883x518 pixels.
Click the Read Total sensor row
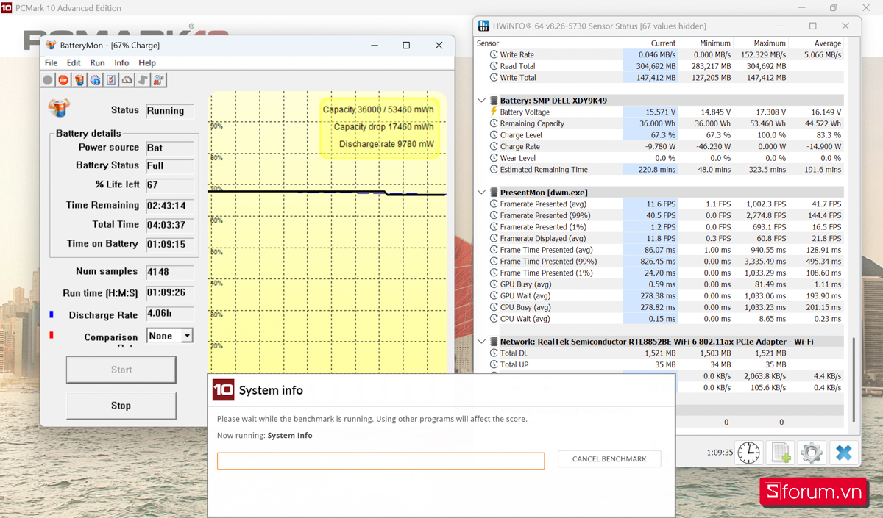[660, 66]
